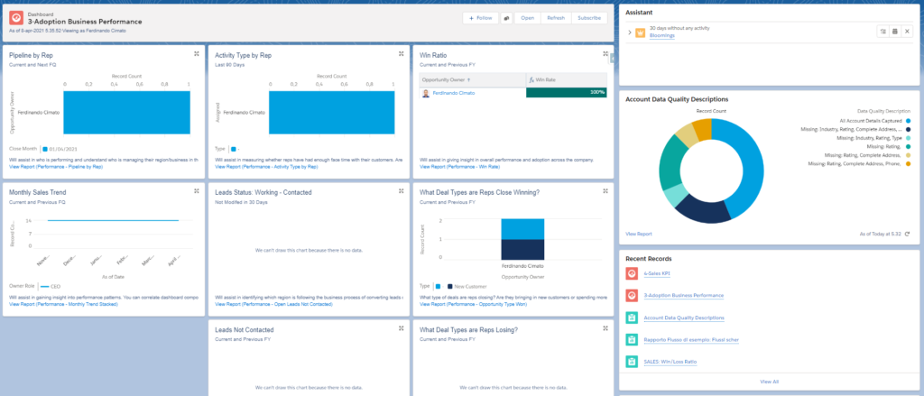Screen dimensions: 924x396
Task: Click Ferdinando Cimato's avatar in Win Ratio table
Action: tap(426, 93)
